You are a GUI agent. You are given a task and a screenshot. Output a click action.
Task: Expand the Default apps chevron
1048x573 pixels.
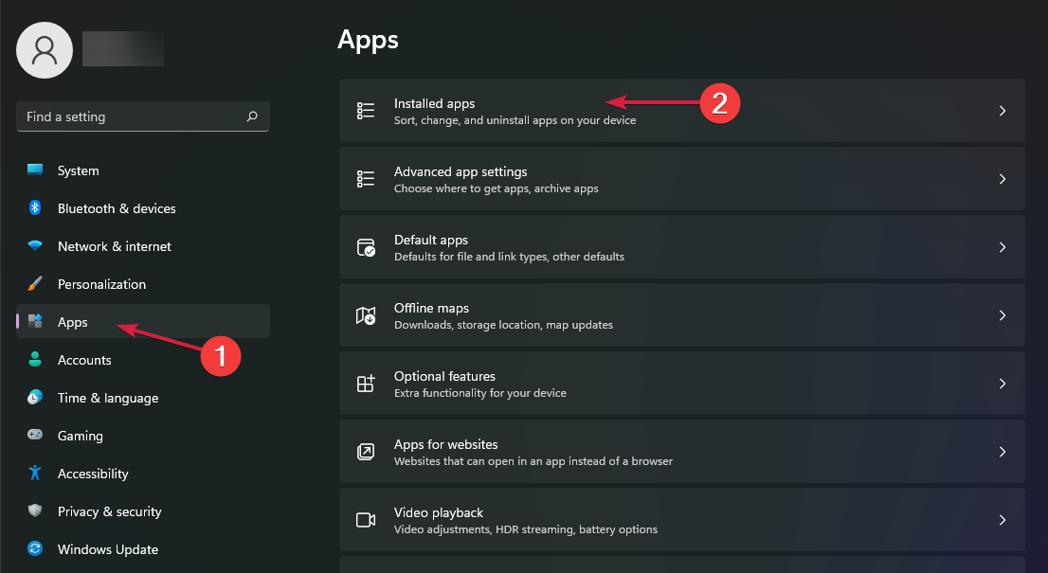(x=1002, y=246)
